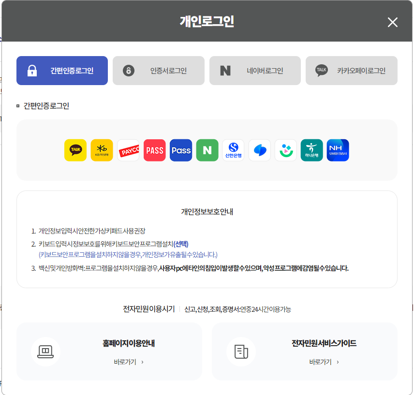Choose the blue Pass authentication icon
This screenshot has width=414, height=395.
click(x=181, y=150)
